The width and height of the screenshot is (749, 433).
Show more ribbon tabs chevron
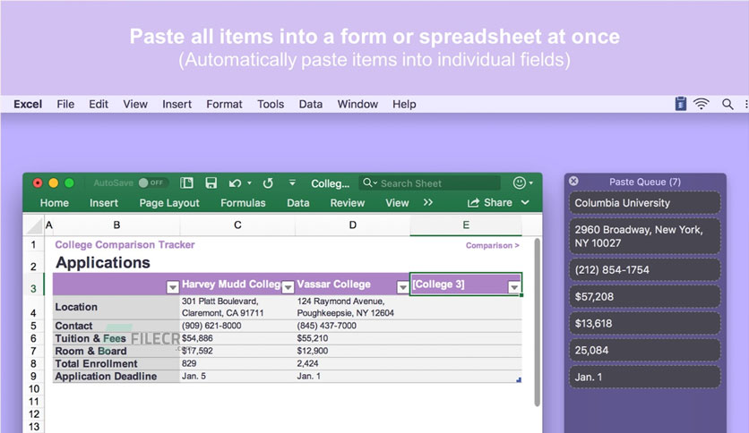point(428,203)
